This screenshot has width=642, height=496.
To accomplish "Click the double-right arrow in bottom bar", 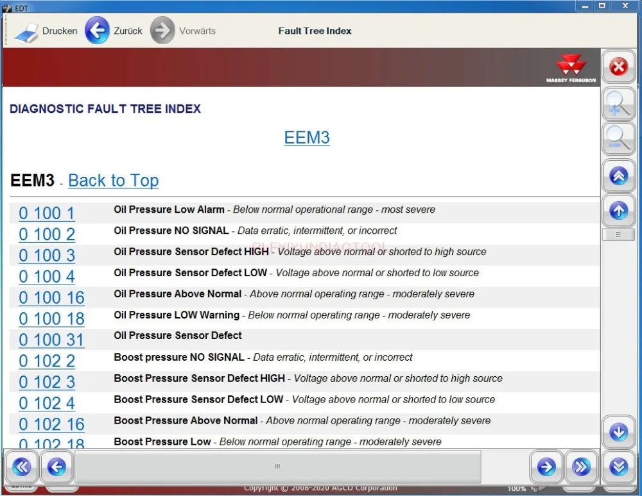I will click(x=582, y=468).
